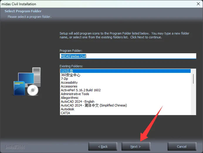The height and width of the screenshot is (153, 203).
Task: Cancel the midas Civil installation
Action: coord(182,146)
